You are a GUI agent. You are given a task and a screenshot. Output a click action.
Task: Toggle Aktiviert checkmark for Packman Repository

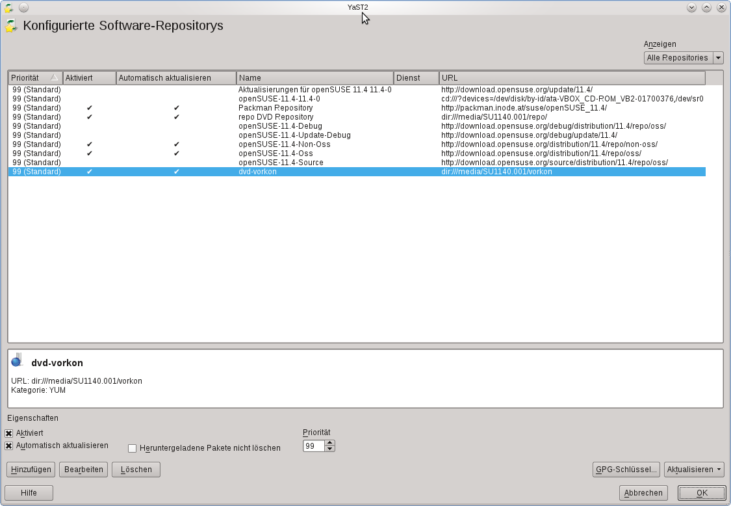tap(90, 108)
